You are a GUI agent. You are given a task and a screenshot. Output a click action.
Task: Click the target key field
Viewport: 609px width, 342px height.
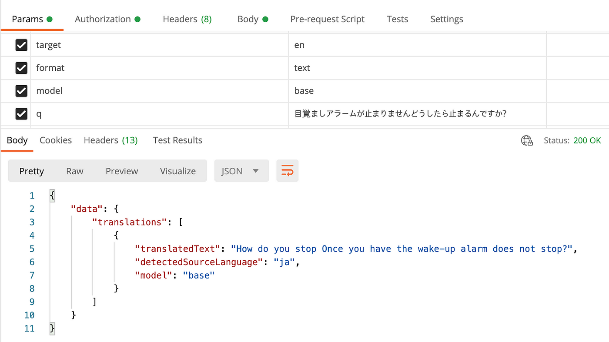[x=160, y=45]
